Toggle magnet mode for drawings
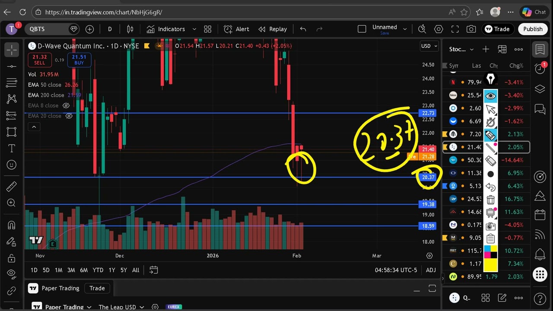The height and width of the screenshot is (311, 553). pos(12,225)
